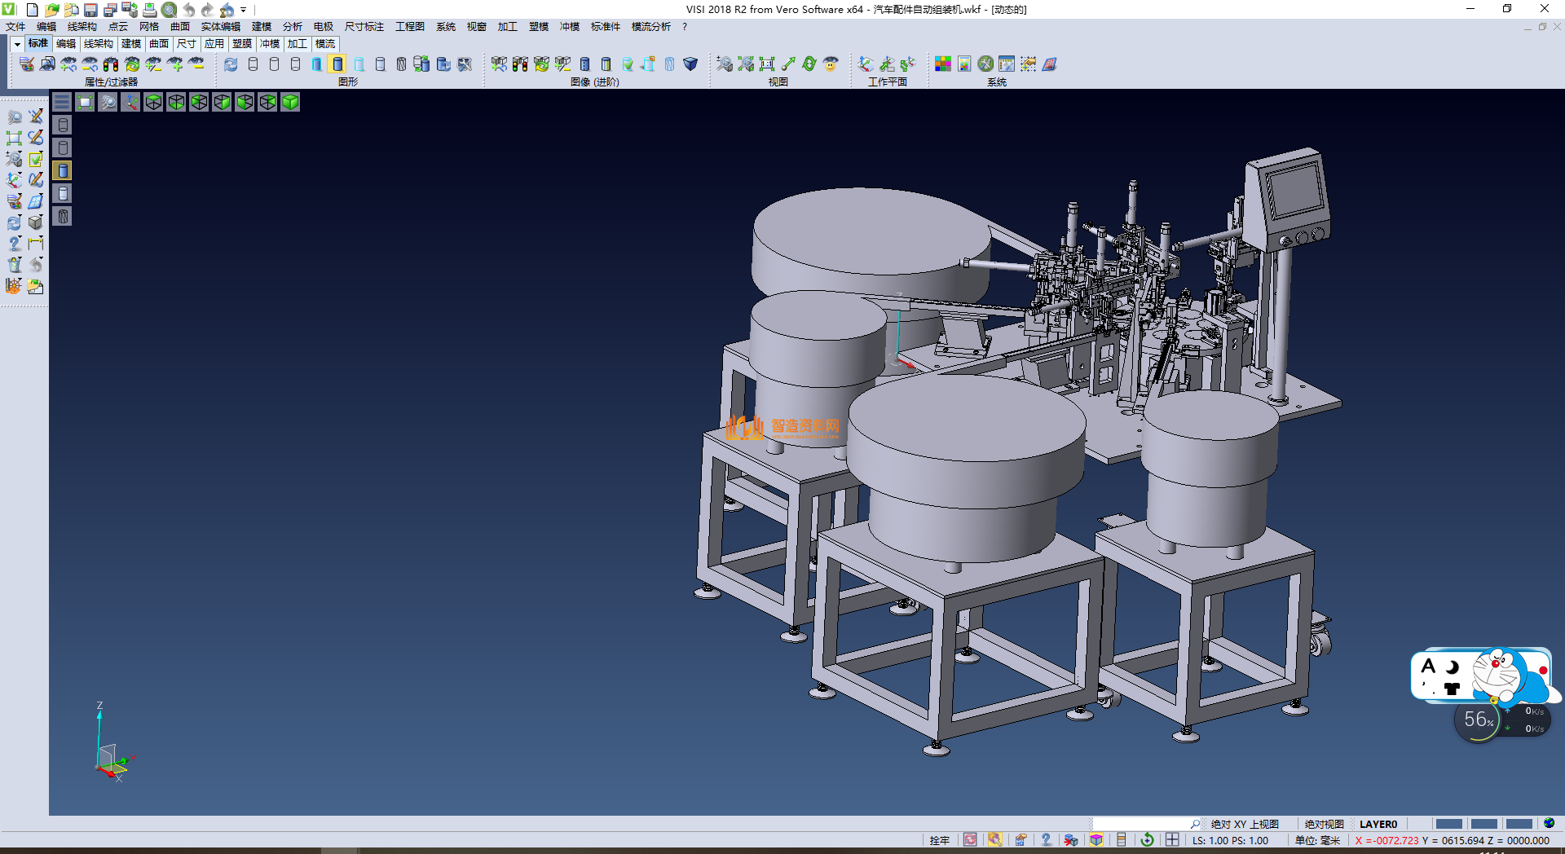The height and width of the screenshot is (854, 1565).
Task: Click the LAYER0 label in status bar
Action: point(1378,824)
